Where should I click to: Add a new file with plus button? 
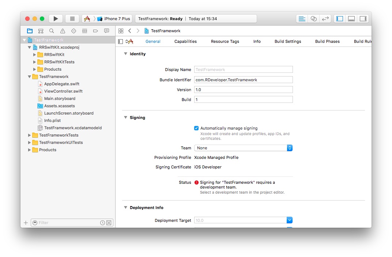tap(26, 223)
